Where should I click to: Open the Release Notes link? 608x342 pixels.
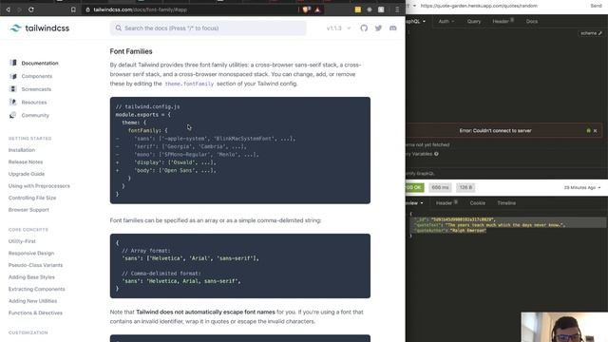pyautogui.click(x=26, y=162)
